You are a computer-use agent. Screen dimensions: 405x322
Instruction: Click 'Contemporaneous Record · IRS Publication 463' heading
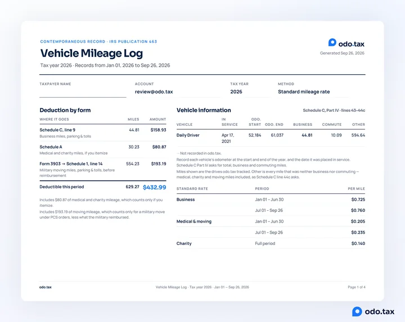click(x=98, y=42)
